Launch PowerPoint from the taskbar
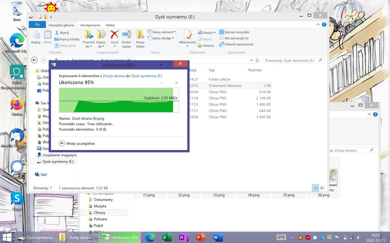 click(x=201, y=237)
